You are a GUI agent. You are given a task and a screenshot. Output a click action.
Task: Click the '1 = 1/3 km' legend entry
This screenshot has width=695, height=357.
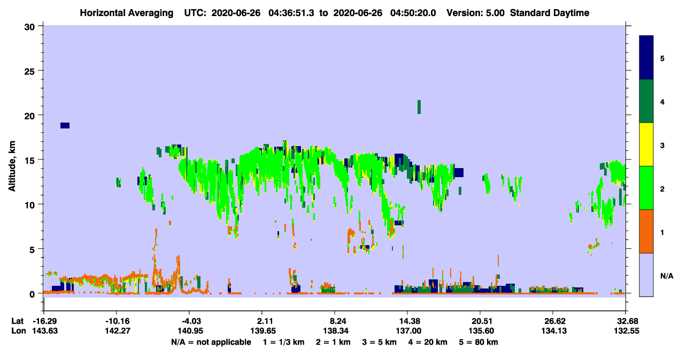[x=284, y=342]
